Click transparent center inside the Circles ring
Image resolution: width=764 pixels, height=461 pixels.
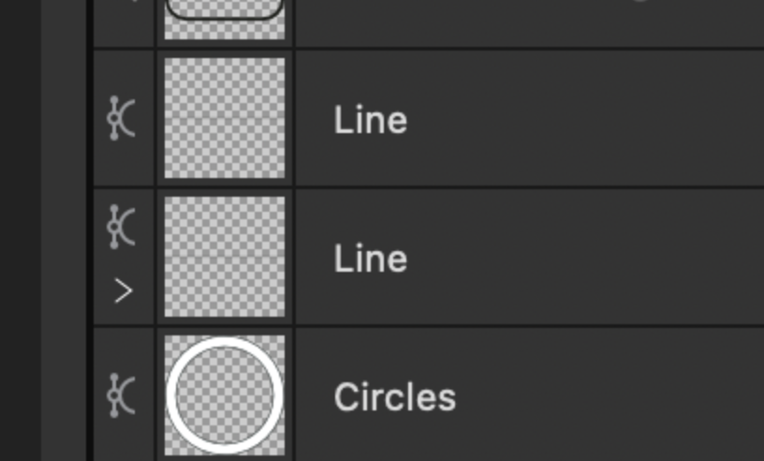pos(225,395)
